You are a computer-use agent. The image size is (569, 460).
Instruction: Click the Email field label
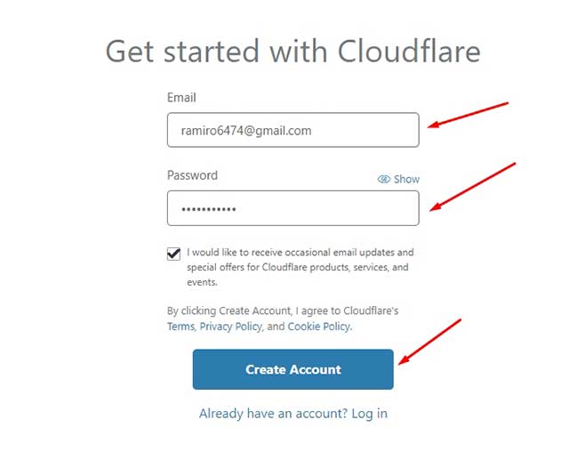181,97
